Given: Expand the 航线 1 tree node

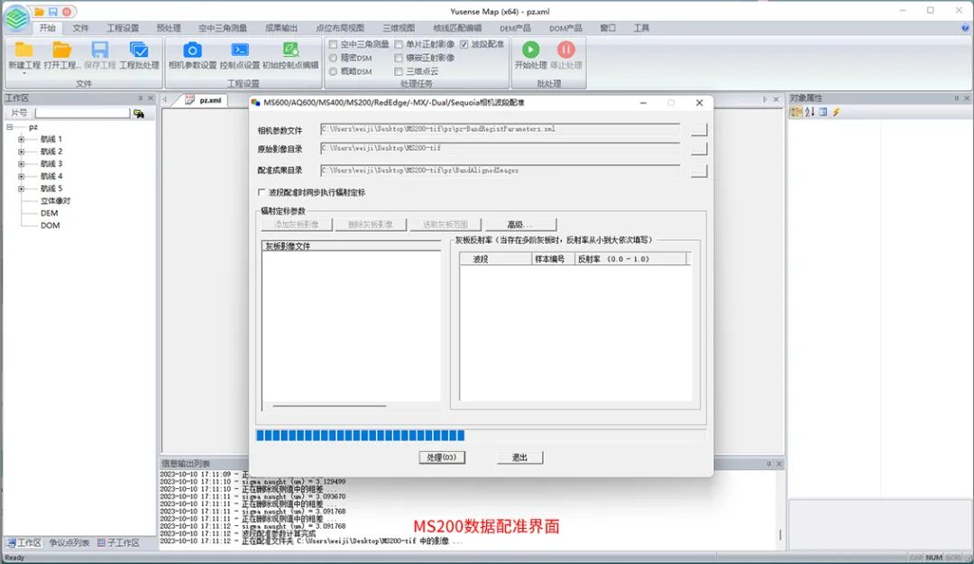Looking at the screenshot, I should 21,139.
